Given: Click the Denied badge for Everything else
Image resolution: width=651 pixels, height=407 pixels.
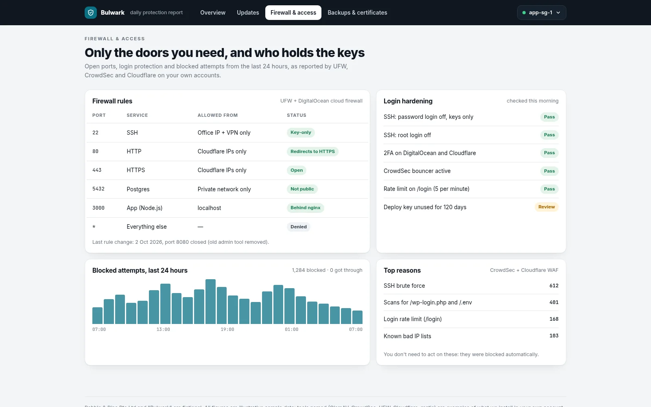Looking at the screenshot, I should pyautogui.click(x=299, y=227).
